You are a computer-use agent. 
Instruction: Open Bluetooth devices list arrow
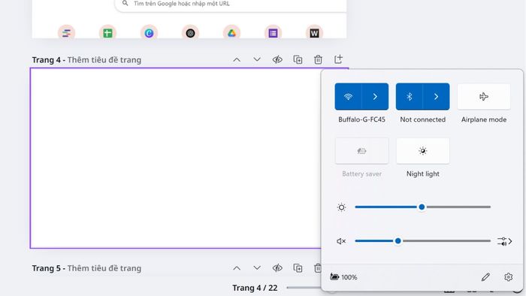[436, 97]
